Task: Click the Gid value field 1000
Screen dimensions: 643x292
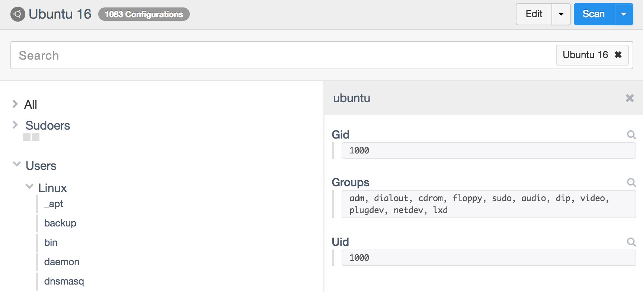Action: click(489, 150)
